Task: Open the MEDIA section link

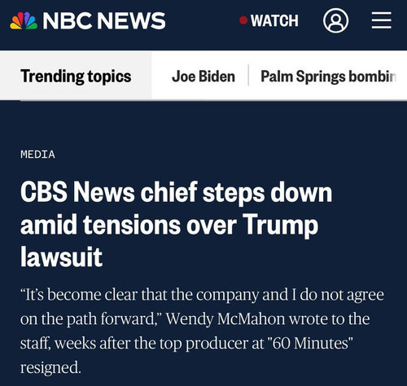Action: [37, 155]
